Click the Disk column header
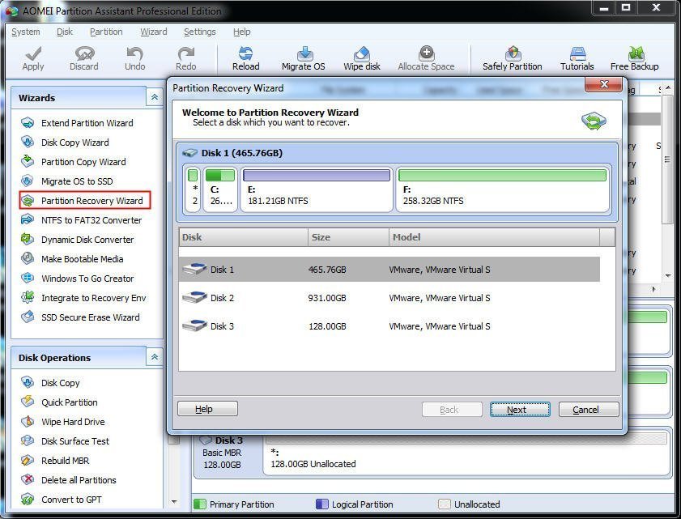This screenshot has width=681, height=519. (243, 237)
